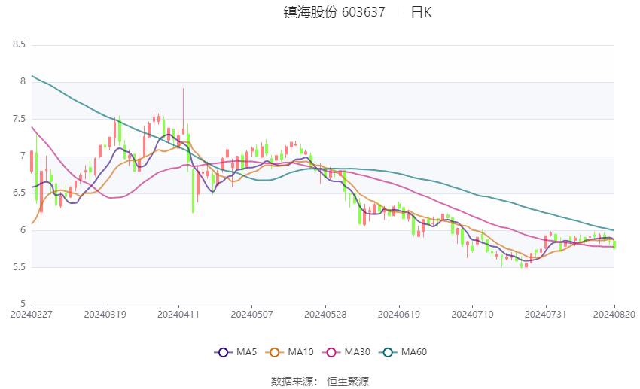
Task: Click the 20240820 x-axis date label
Action: click(x=614, y=315)
